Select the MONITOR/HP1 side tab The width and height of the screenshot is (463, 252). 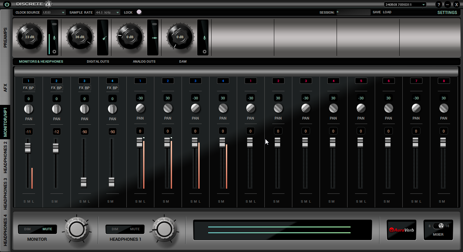(5, 123)
